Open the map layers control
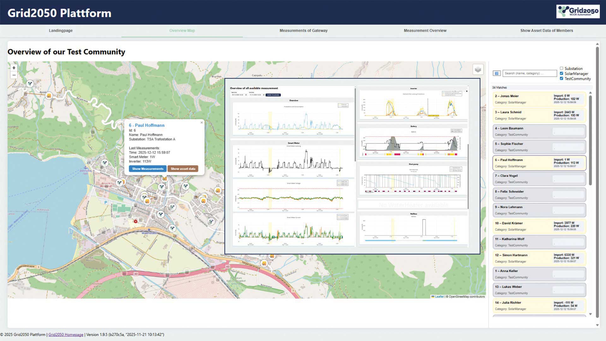This screenshot has height=341, width=606. [478, 69]
